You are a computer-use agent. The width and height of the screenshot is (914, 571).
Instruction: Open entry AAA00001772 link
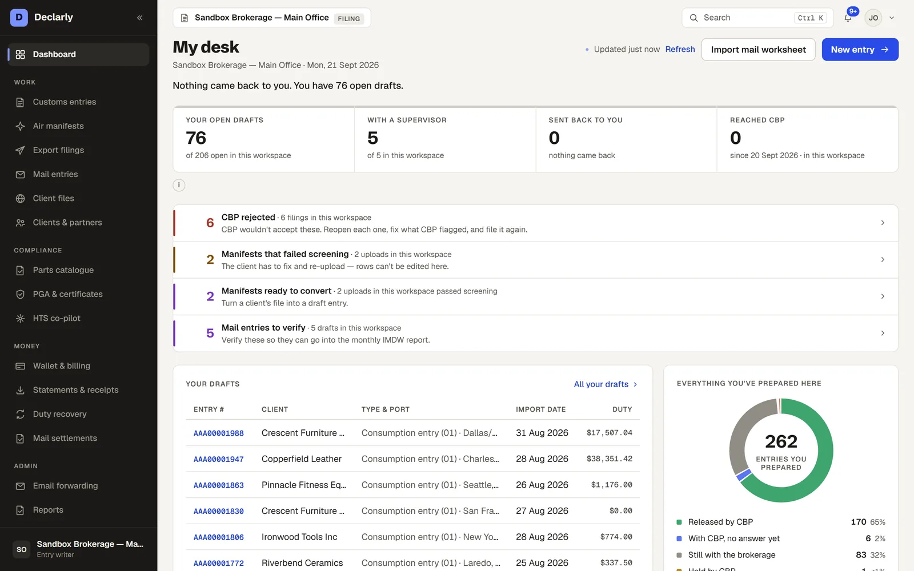(x=218, y=563)
